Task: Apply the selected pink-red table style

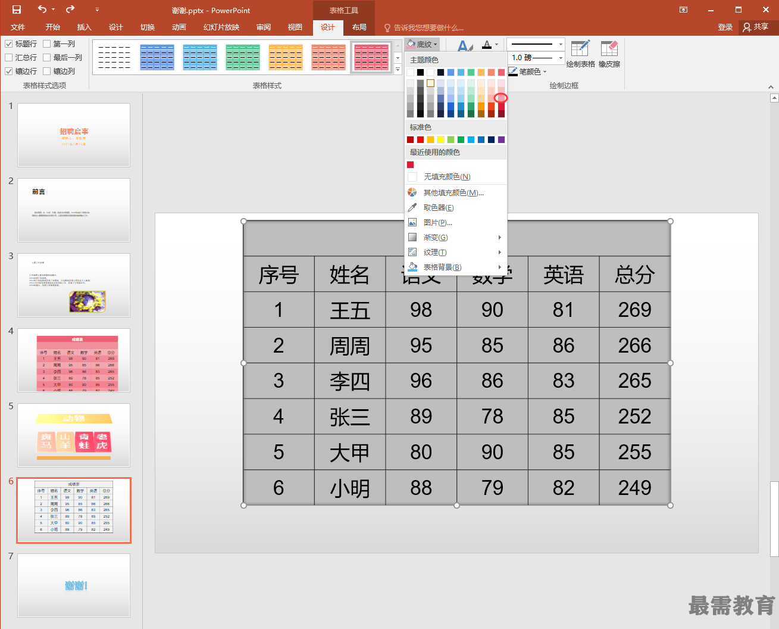Action: pos(371,57)
